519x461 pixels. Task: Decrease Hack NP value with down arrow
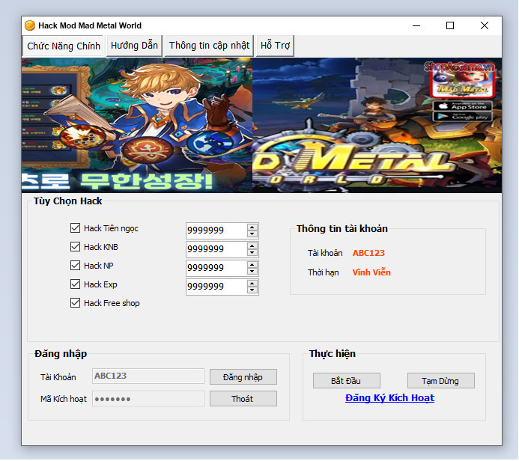[x=252, y=272]
